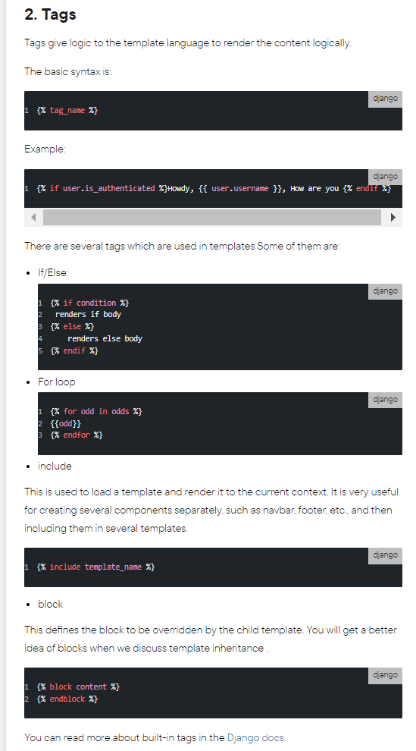Click the "If/Else:" bullet text
The width and height of the screenshot is (416, 751).
point(53,273)
